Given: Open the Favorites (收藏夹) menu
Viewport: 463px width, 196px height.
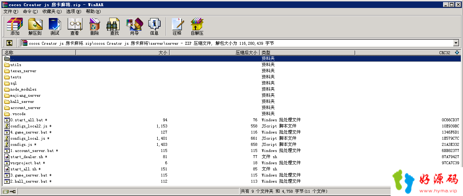Looking at the screenshot, I should click(x=52, y=12).
